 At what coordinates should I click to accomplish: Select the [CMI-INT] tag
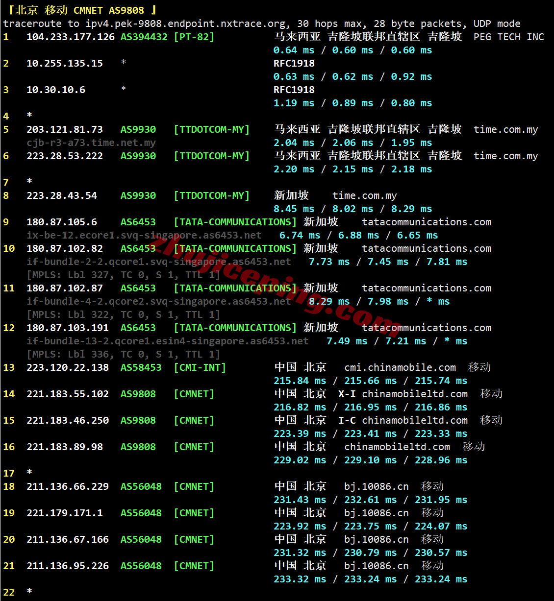point(200,367)
